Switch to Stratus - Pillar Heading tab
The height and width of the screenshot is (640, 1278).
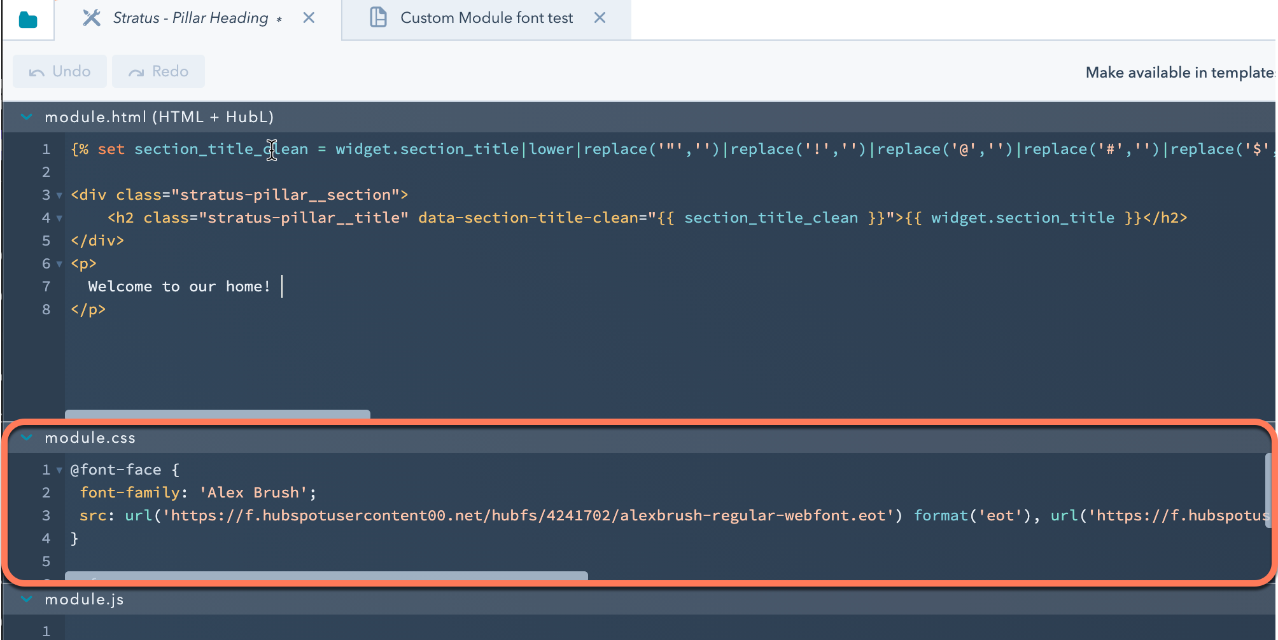(x=197, y=20)
